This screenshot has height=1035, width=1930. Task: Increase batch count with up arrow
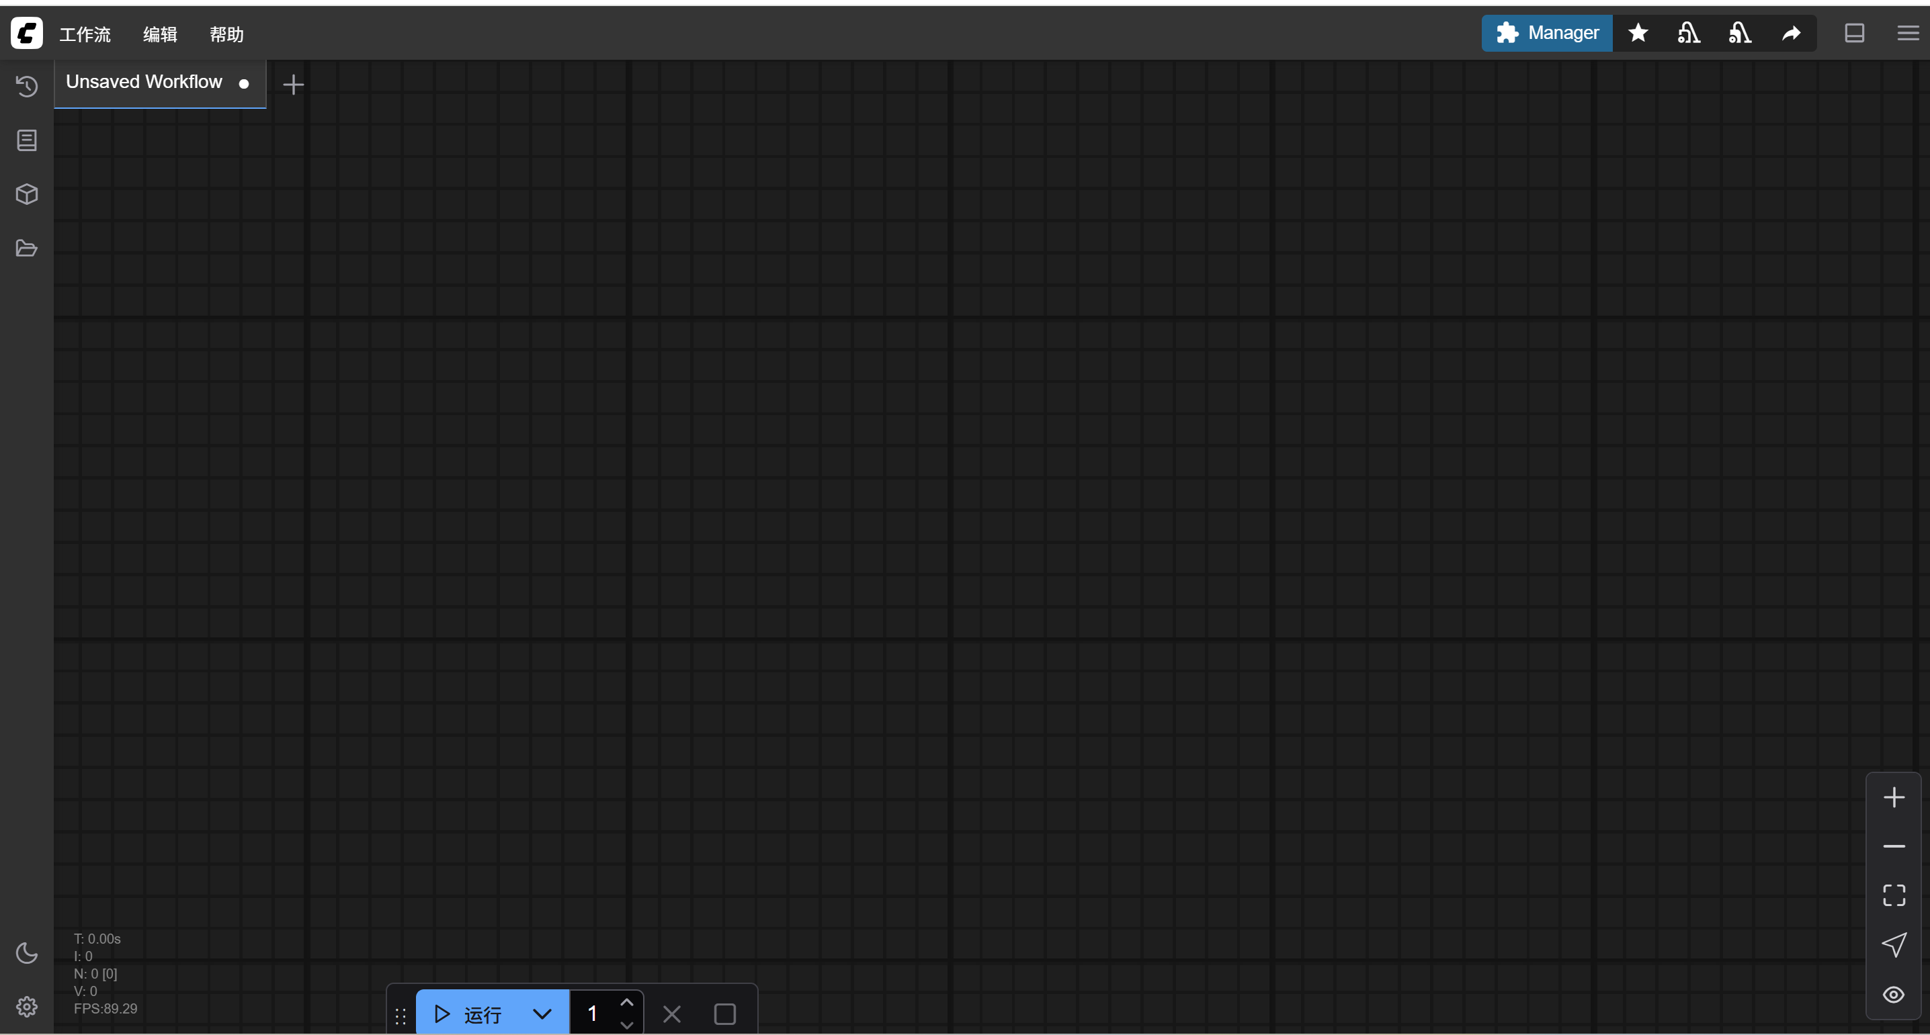(626, 1003)
